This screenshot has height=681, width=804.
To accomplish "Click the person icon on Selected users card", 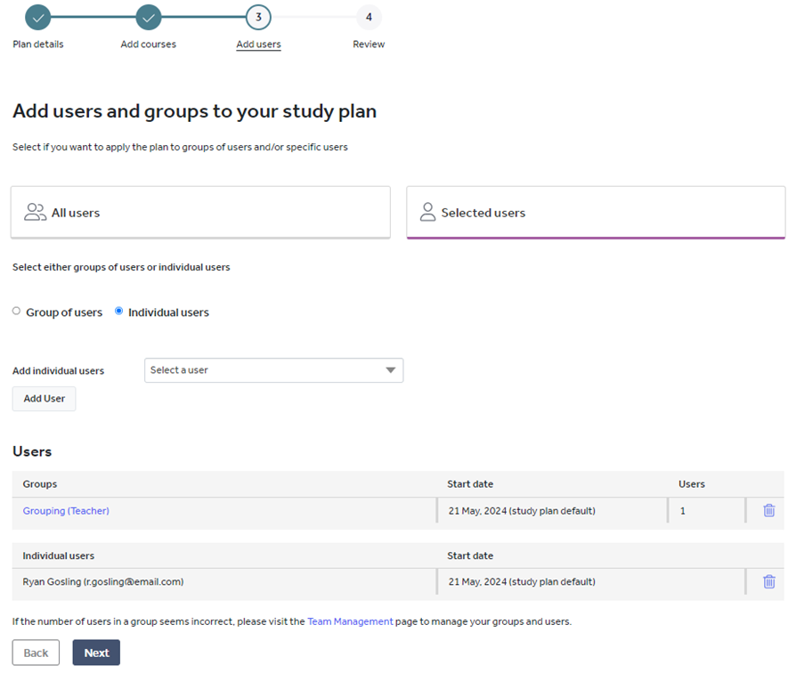I will 427,212.
